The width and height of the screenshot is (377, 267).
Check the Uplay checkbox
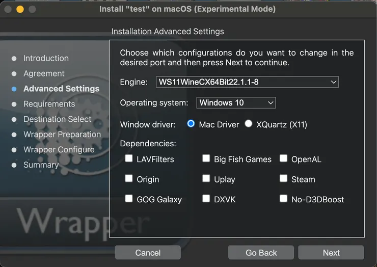coord(206,179)
